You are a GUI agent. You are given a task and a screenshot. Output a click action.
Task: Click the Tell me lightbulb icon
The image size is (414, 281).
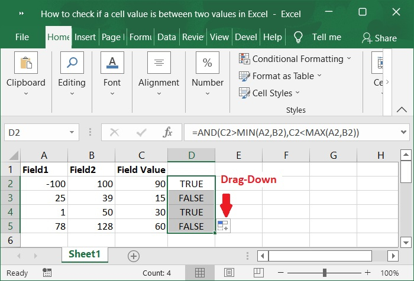pos(298,37)
